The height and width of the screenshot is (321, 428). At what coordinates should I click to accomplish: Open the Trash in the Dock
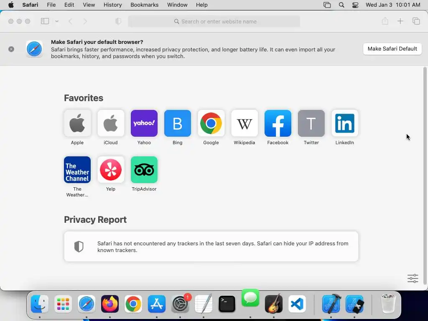click(x=388, y=304)
